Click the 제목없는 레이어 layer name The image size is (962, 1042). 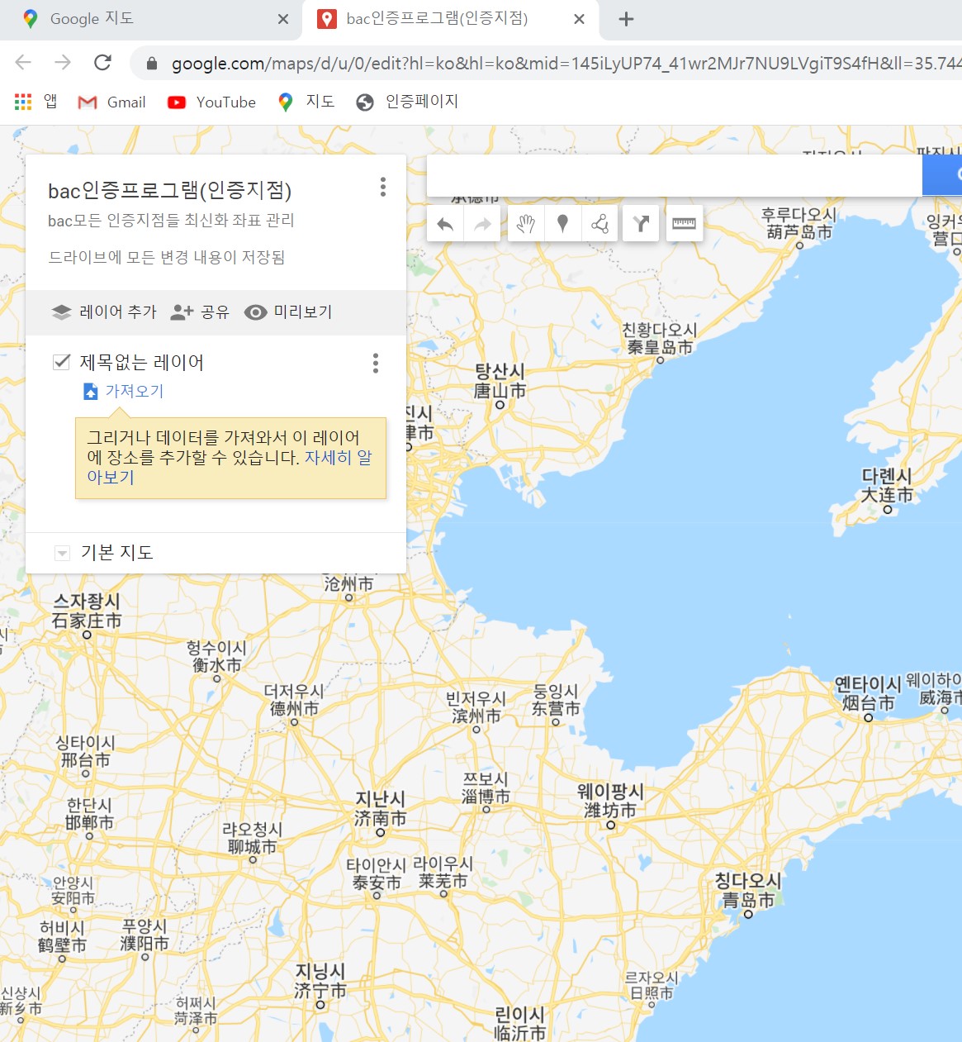click(142, 363)
